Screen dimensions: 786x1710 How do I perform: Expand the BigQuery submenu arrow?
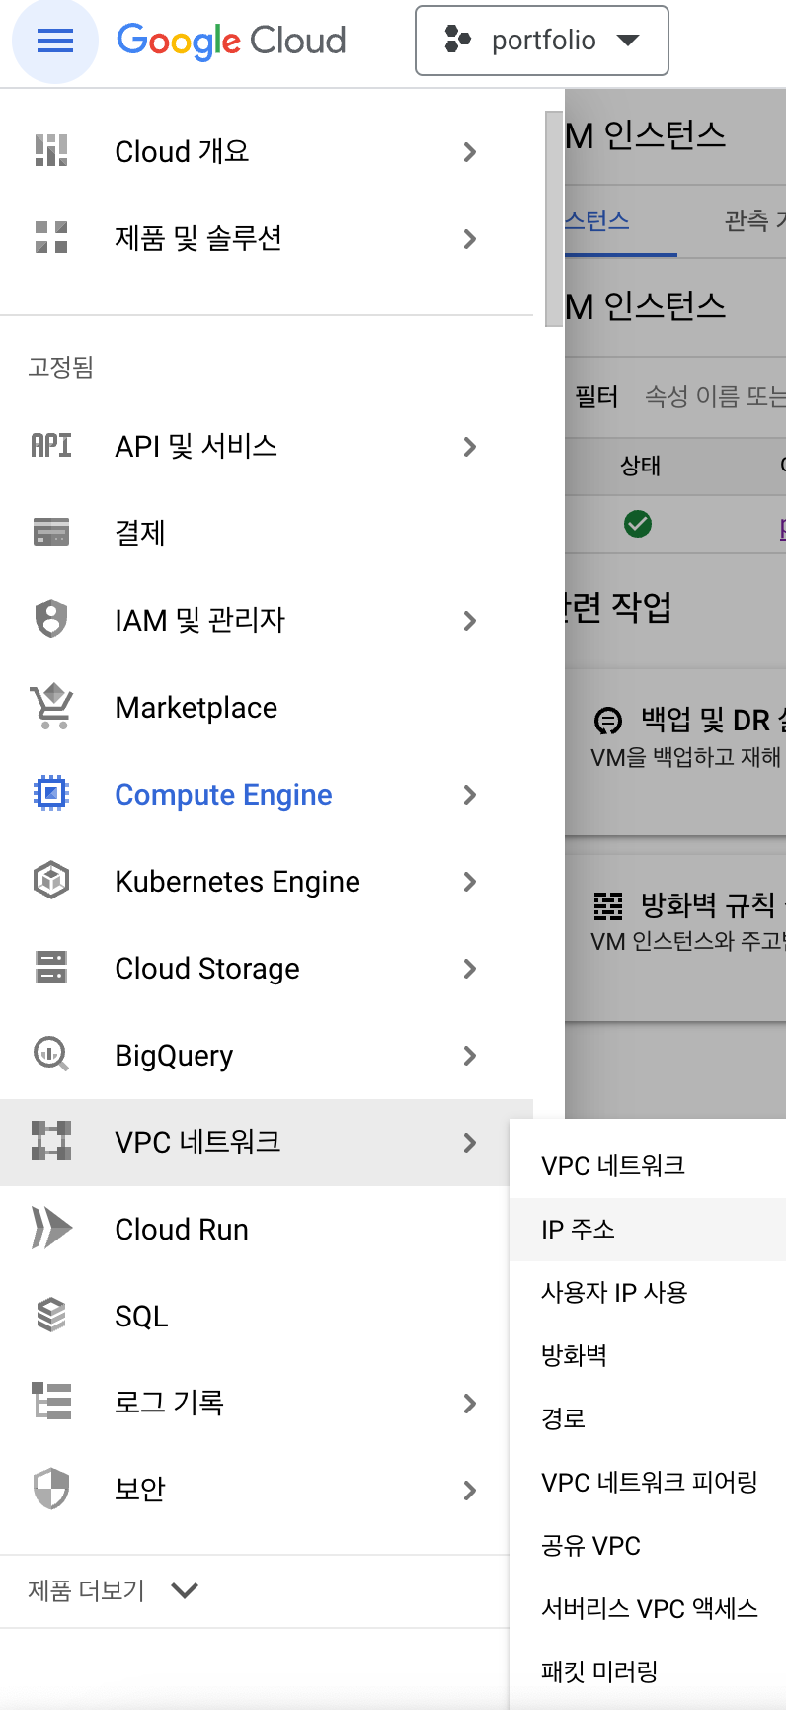pos(470,1056)
